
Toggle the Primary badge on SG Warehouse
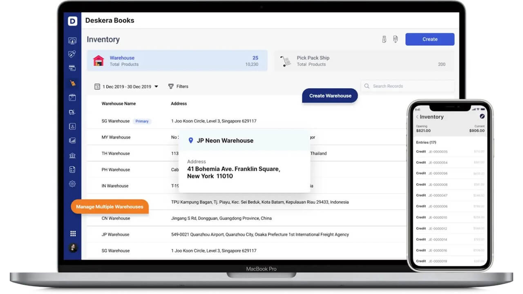142,121
